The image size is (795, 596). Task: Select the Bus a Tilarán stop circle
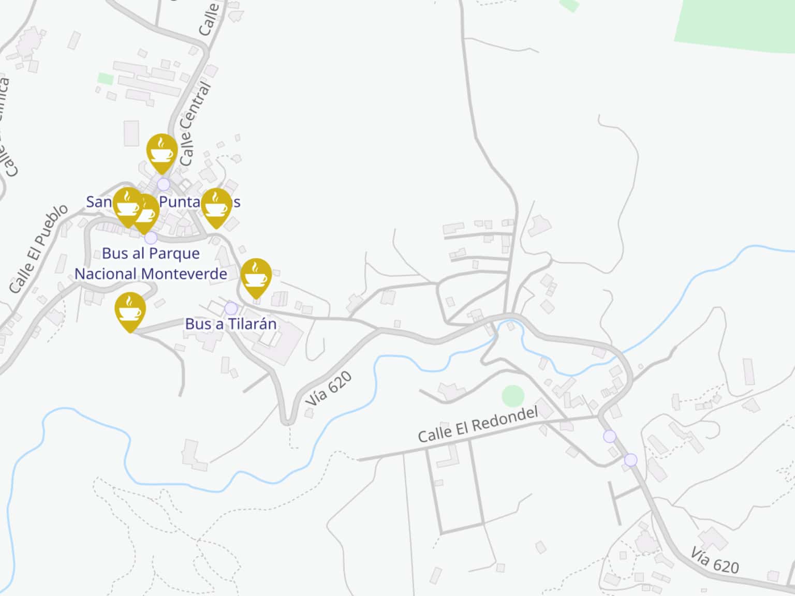(231, 308)
